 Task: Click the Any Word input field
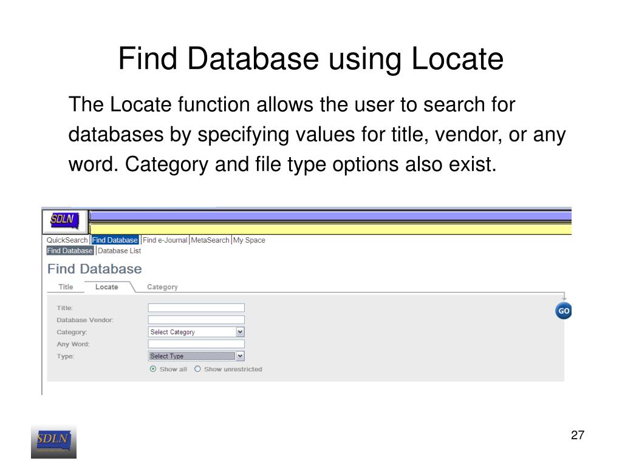196,344
